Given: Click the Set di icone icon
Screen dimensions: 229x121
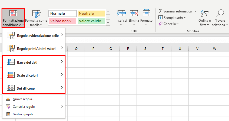Looking at the screenshot, I should (11, 88).
